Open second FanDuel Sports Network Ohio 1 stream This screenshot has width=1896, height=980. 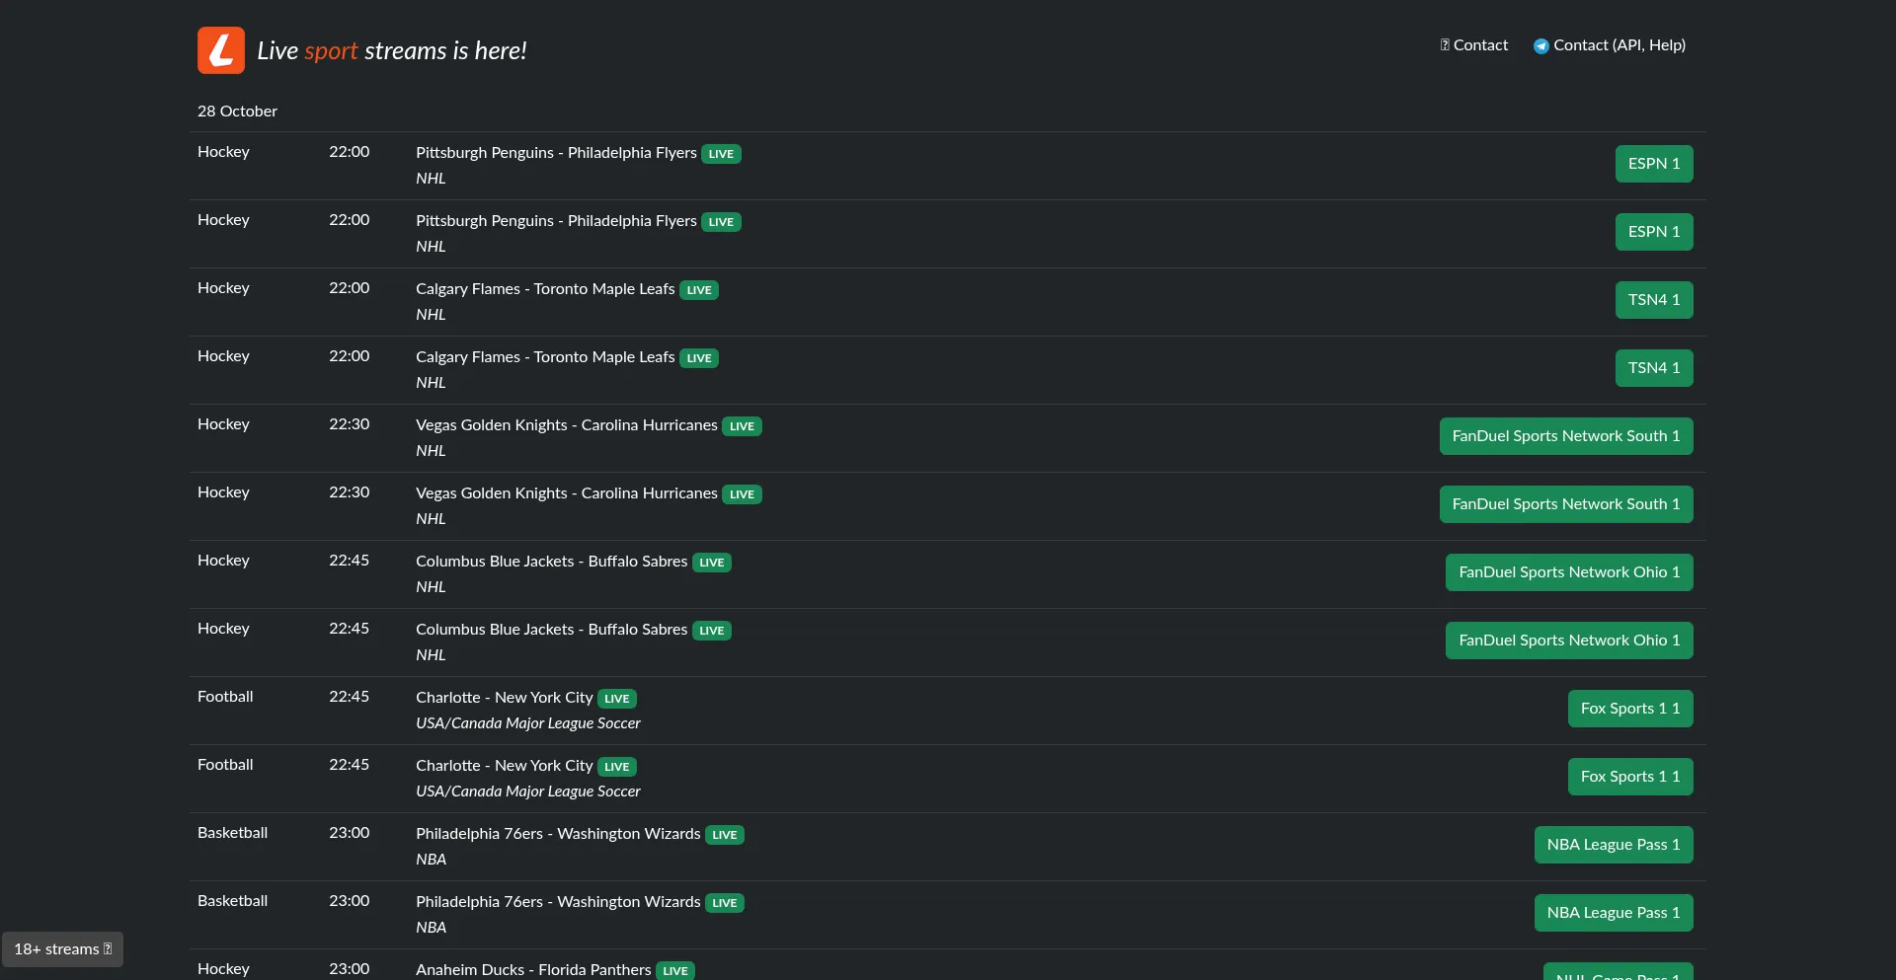coord(1569,641)
